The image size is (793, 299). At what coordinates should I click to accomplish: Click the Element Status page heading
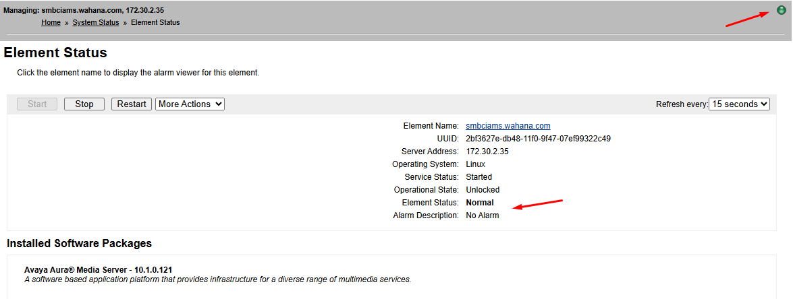click(55, 53)
